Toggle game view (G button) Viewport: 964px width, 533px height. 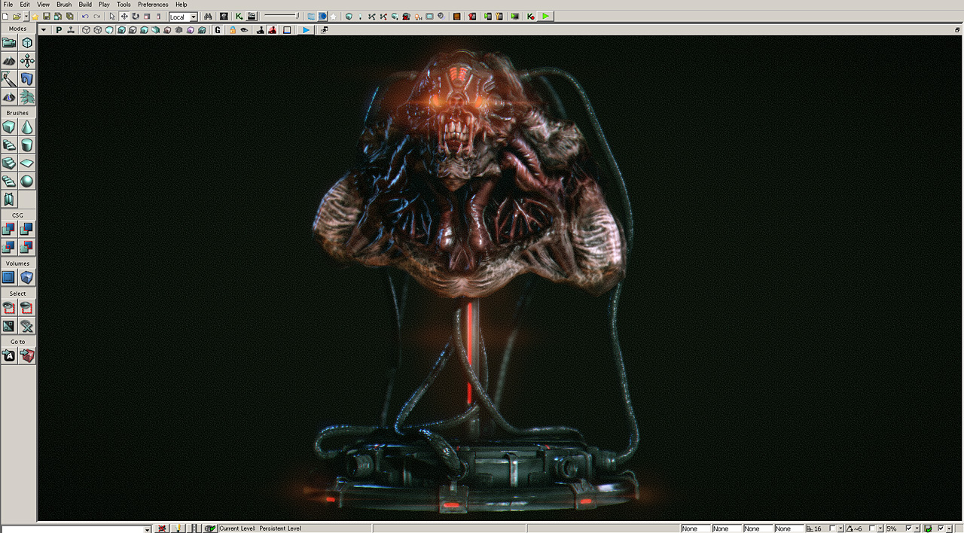point(218,30)
